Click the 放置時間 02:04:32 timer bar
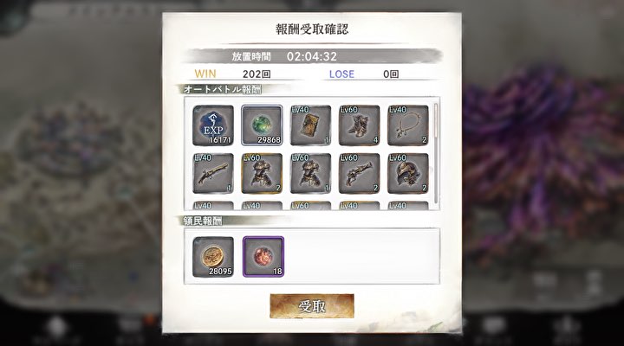 (312, 56)
